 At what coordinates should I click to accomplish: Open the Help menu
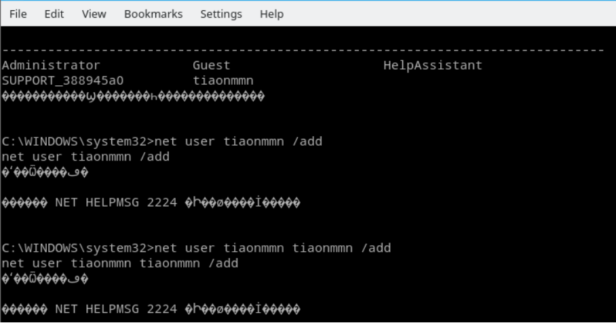point(271,14)
